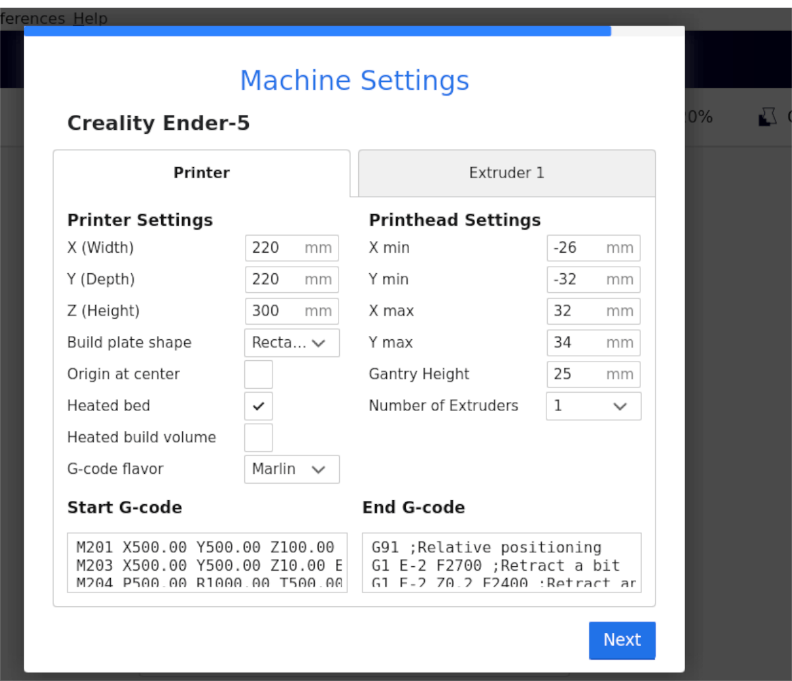Open the Help menu
The height and width of the screenshot is (681, 792).
[x=90, y=18]
